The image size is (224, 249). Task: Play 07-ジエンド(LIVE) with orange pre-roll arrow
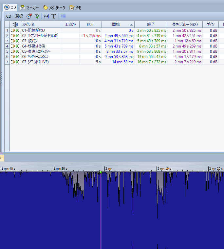(x=14, y=62)
